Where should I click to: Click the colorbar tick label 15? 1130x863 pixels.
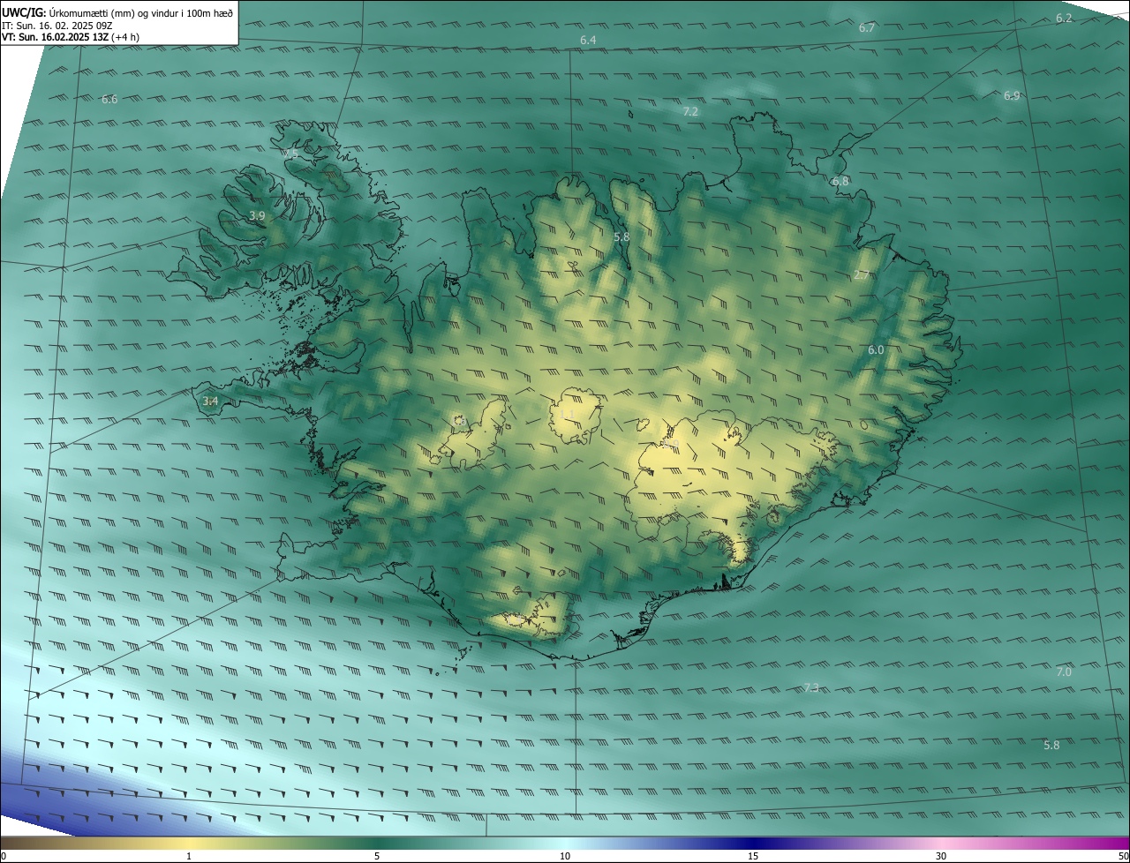point(753,857)
